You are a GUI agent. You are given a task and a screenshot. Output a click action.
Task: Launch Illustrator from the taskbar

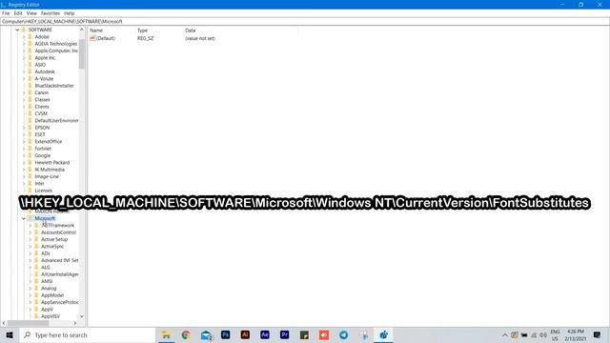tap(245, 334)
